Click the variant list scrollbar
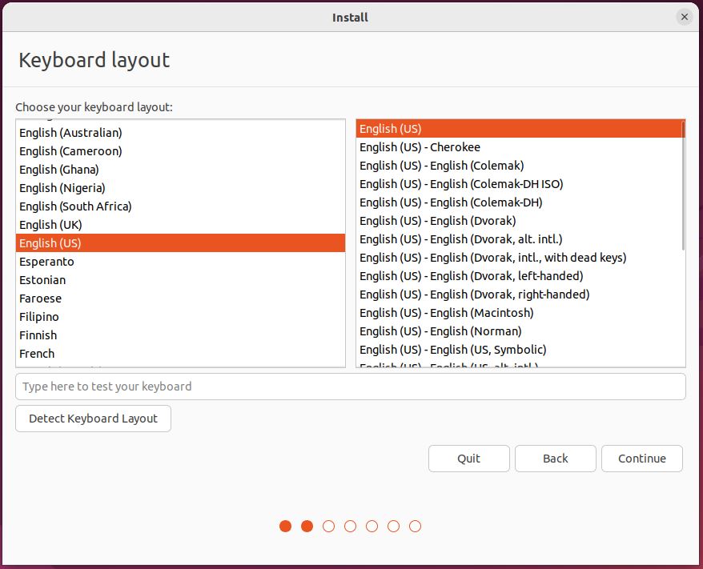The height and width of the screenshot is (569, 703). click(682, 186)
